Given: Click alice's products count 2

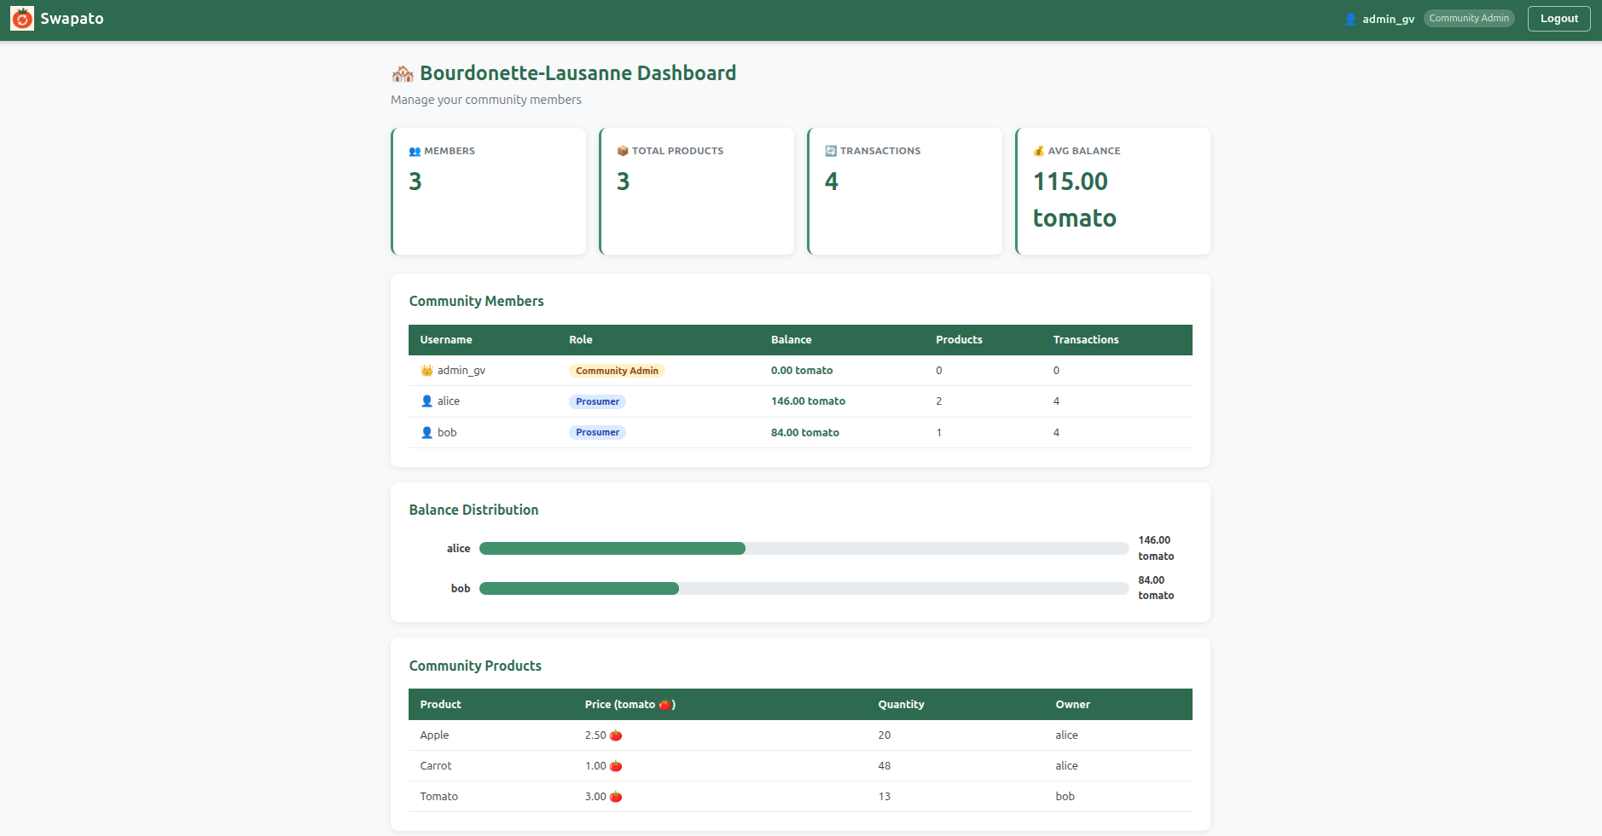Looking at the screenshot, I should pyautogui.click(x=938, y=401).
